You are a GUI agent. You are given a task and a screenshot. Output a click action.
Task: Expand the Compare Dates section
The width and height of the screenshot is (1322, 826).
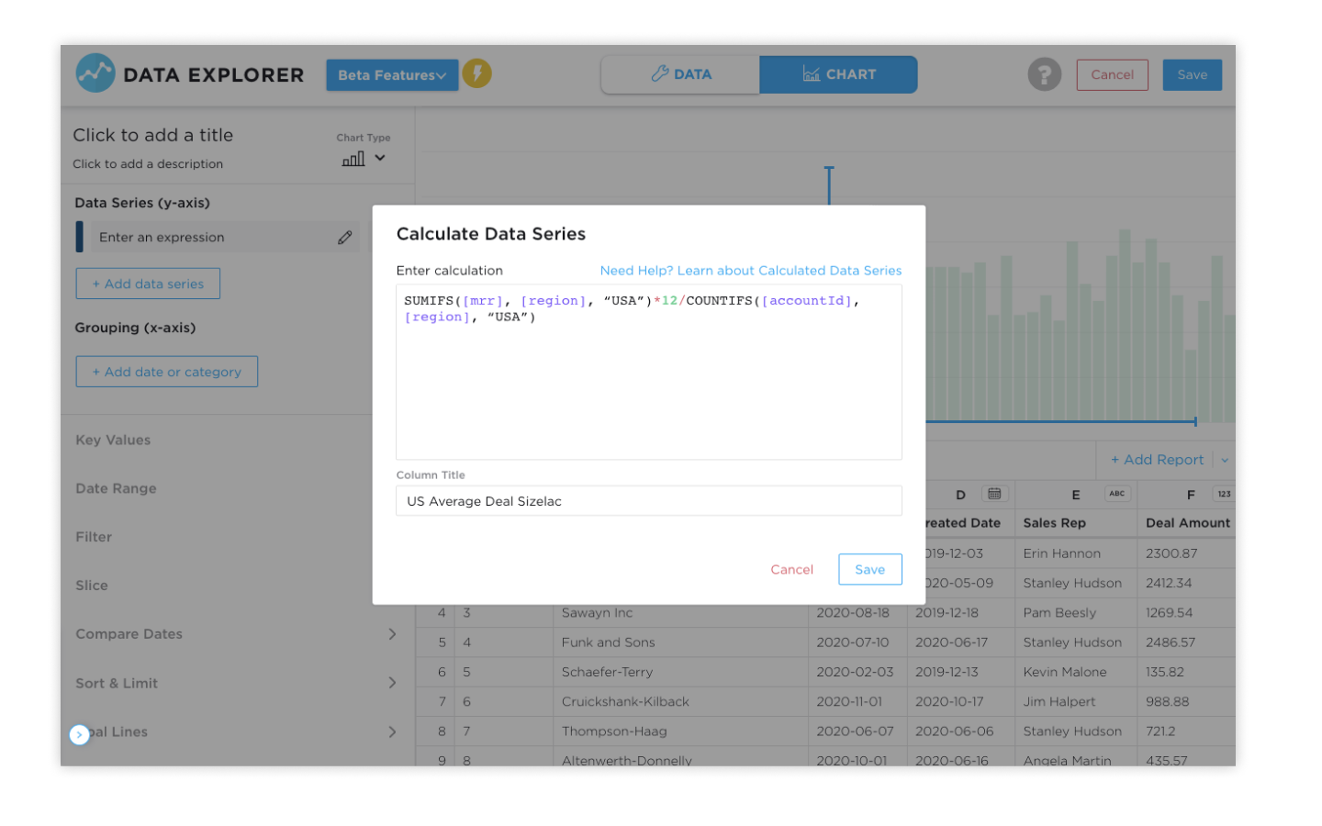coord(392,634)
